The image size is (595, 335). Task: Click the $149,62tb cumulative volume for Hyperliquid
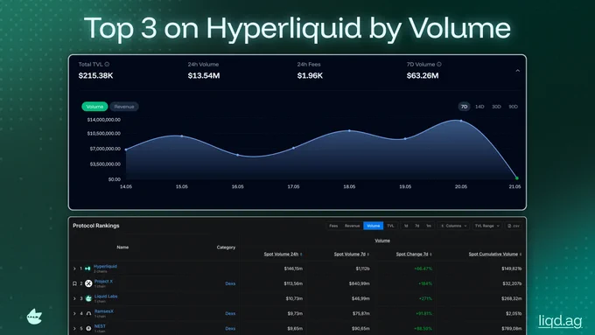(x=512, y=269)
